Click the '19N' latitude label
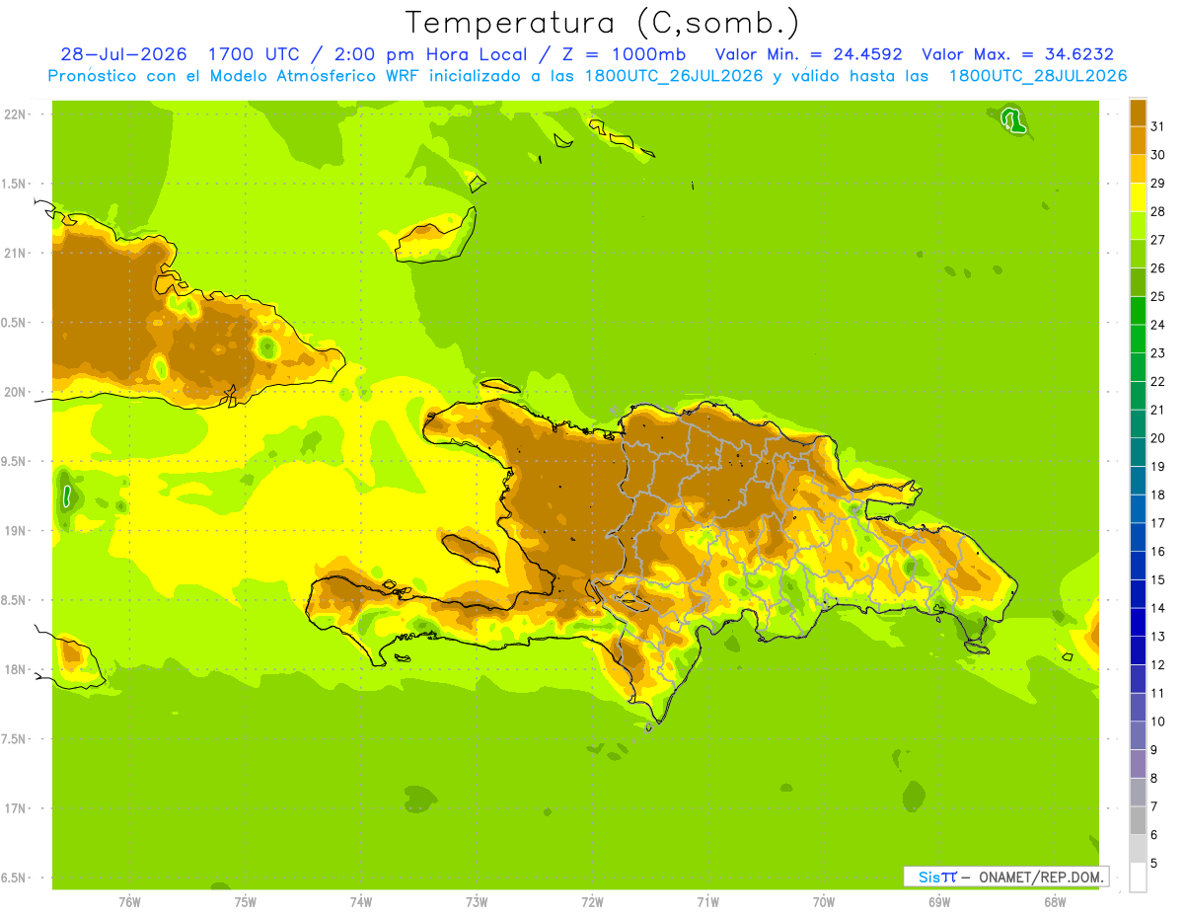Image resolution: width=1184 pixels, height=915 pixels. pos(15,530)
